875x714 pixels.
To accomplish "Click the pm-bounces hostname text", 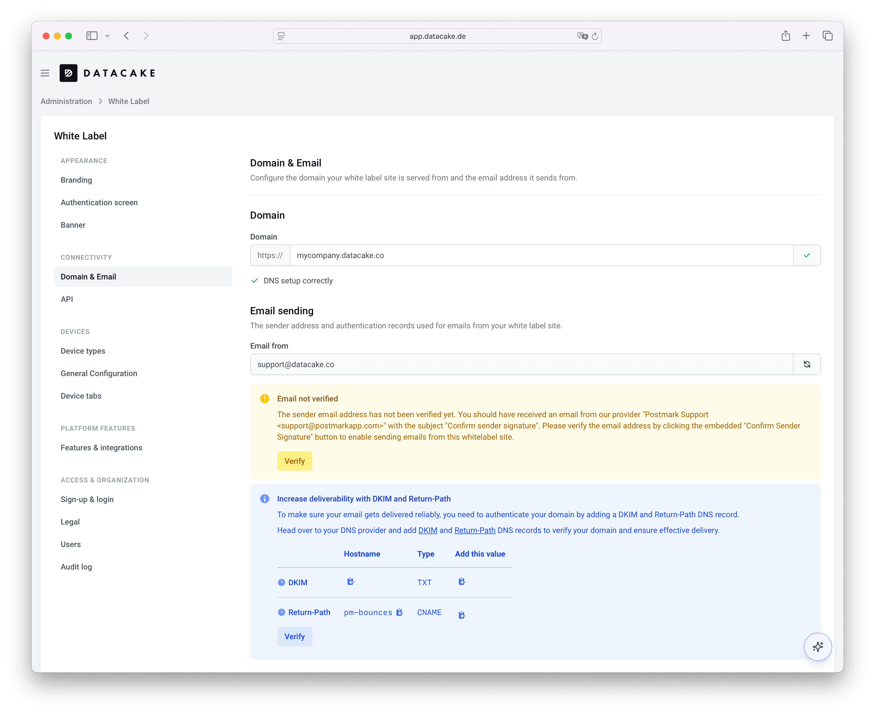I will point(368,613).
